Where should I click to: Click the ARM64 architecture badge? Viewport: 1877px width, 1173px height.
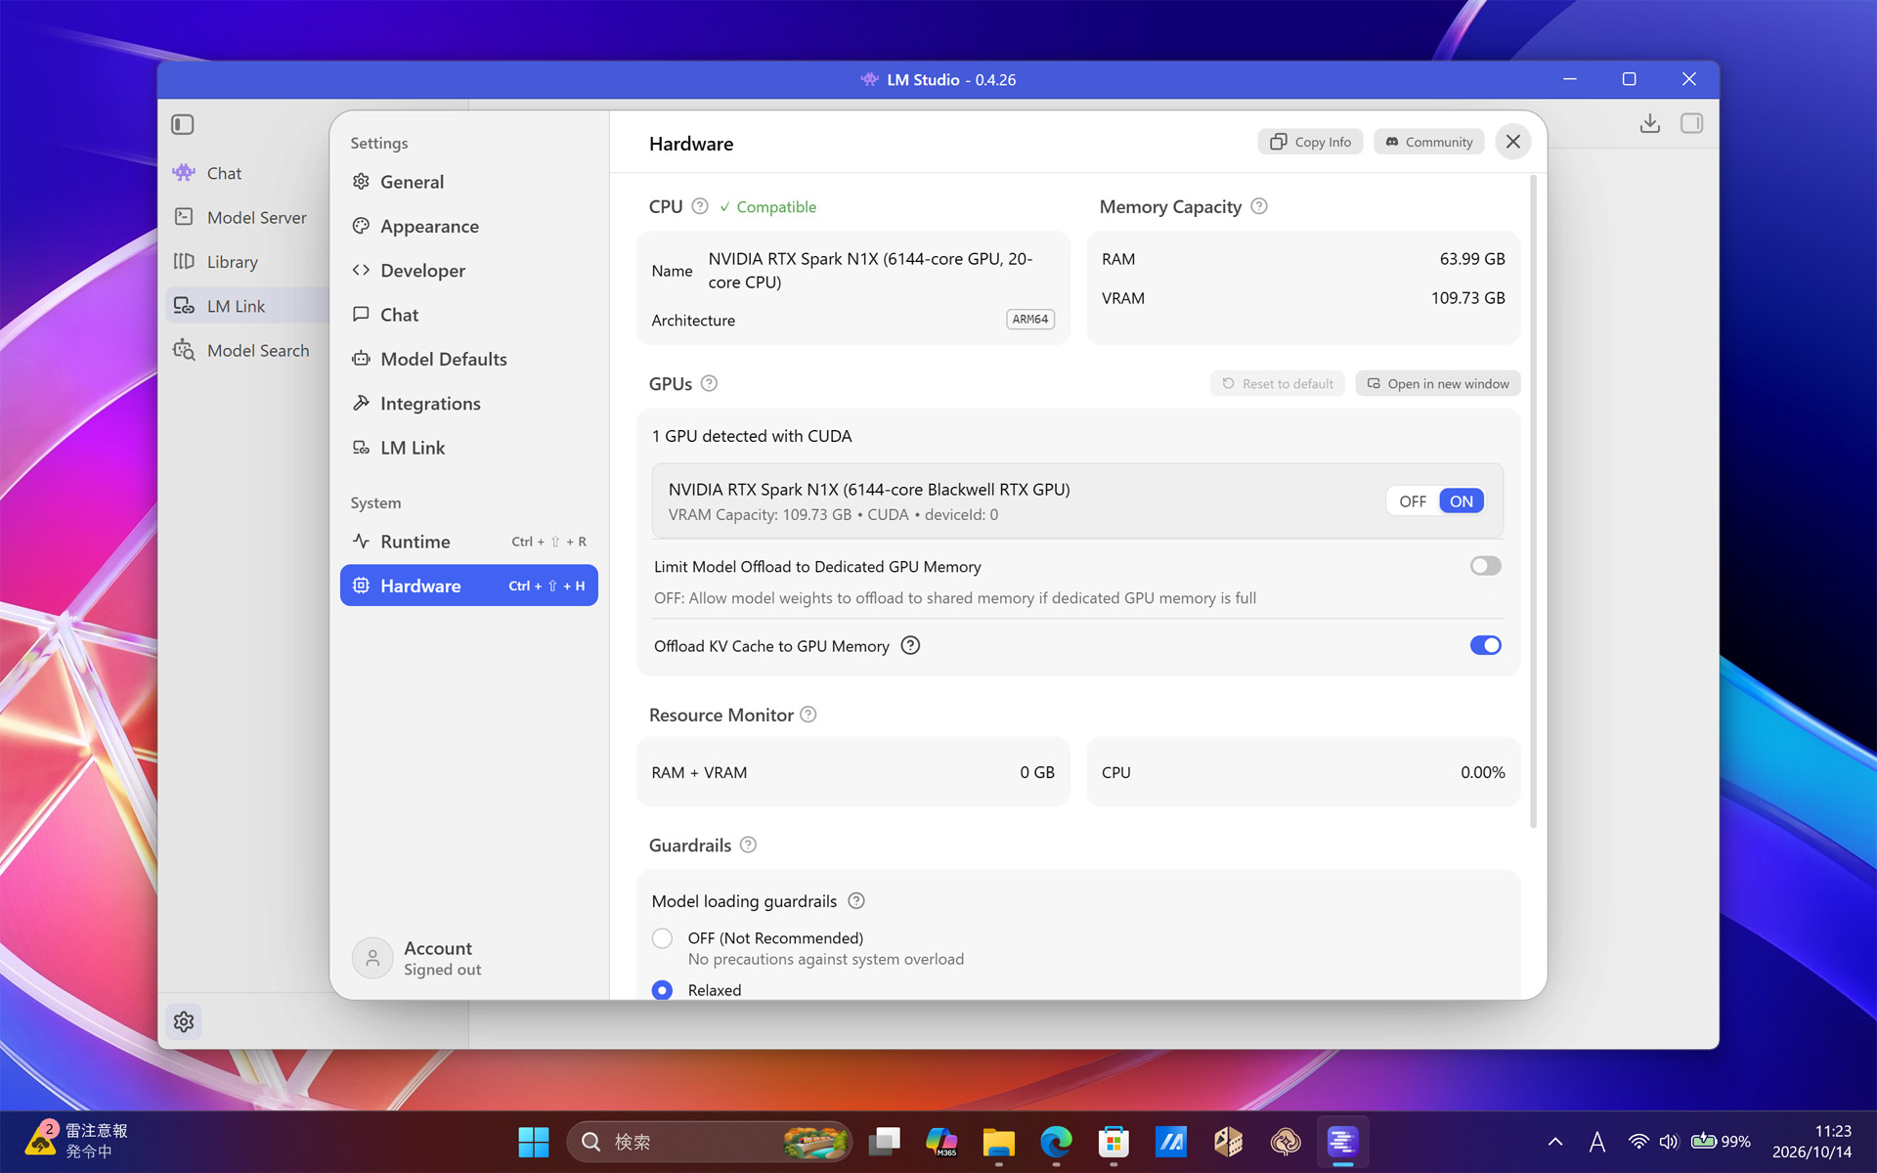point(1030,320)
